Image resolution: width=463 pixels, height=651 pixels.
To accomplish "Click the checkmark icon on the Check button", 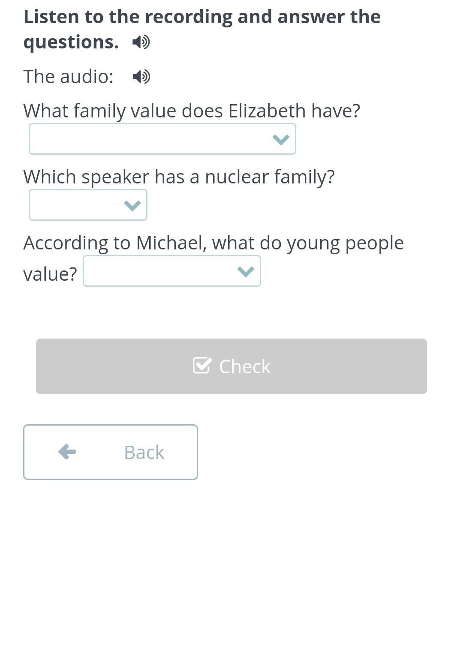I will point(202,366).
